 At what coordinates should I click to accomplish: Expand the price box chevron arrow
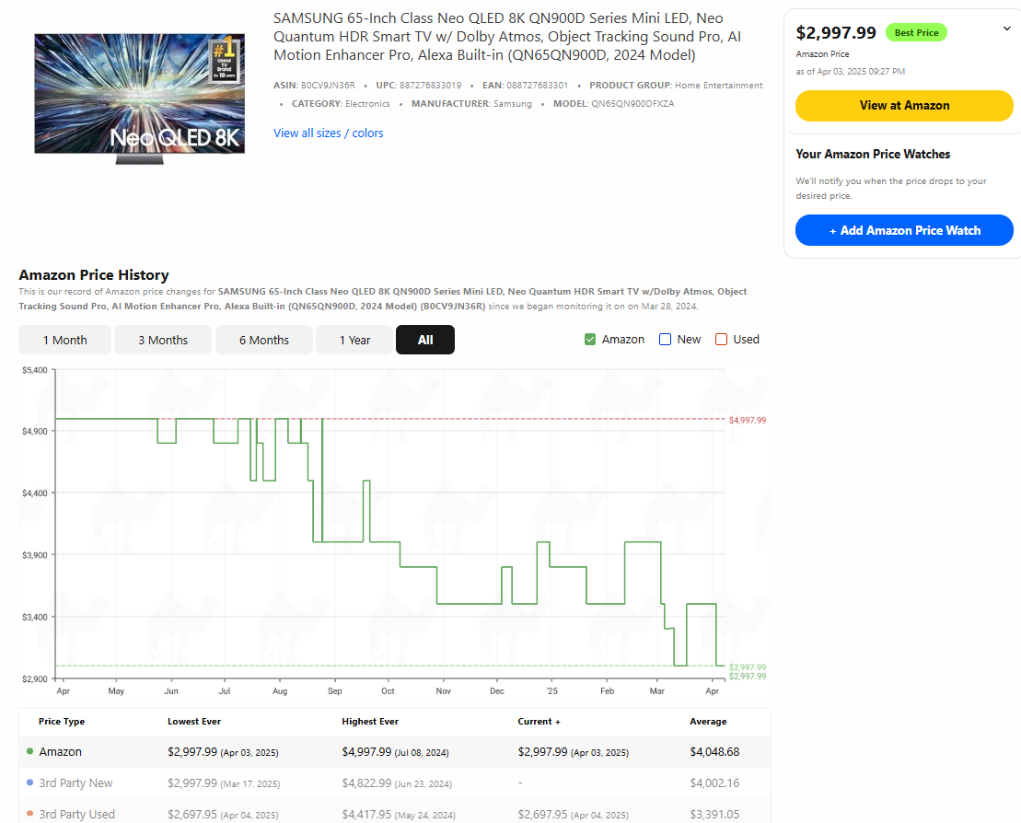[x=1006, y=29]
